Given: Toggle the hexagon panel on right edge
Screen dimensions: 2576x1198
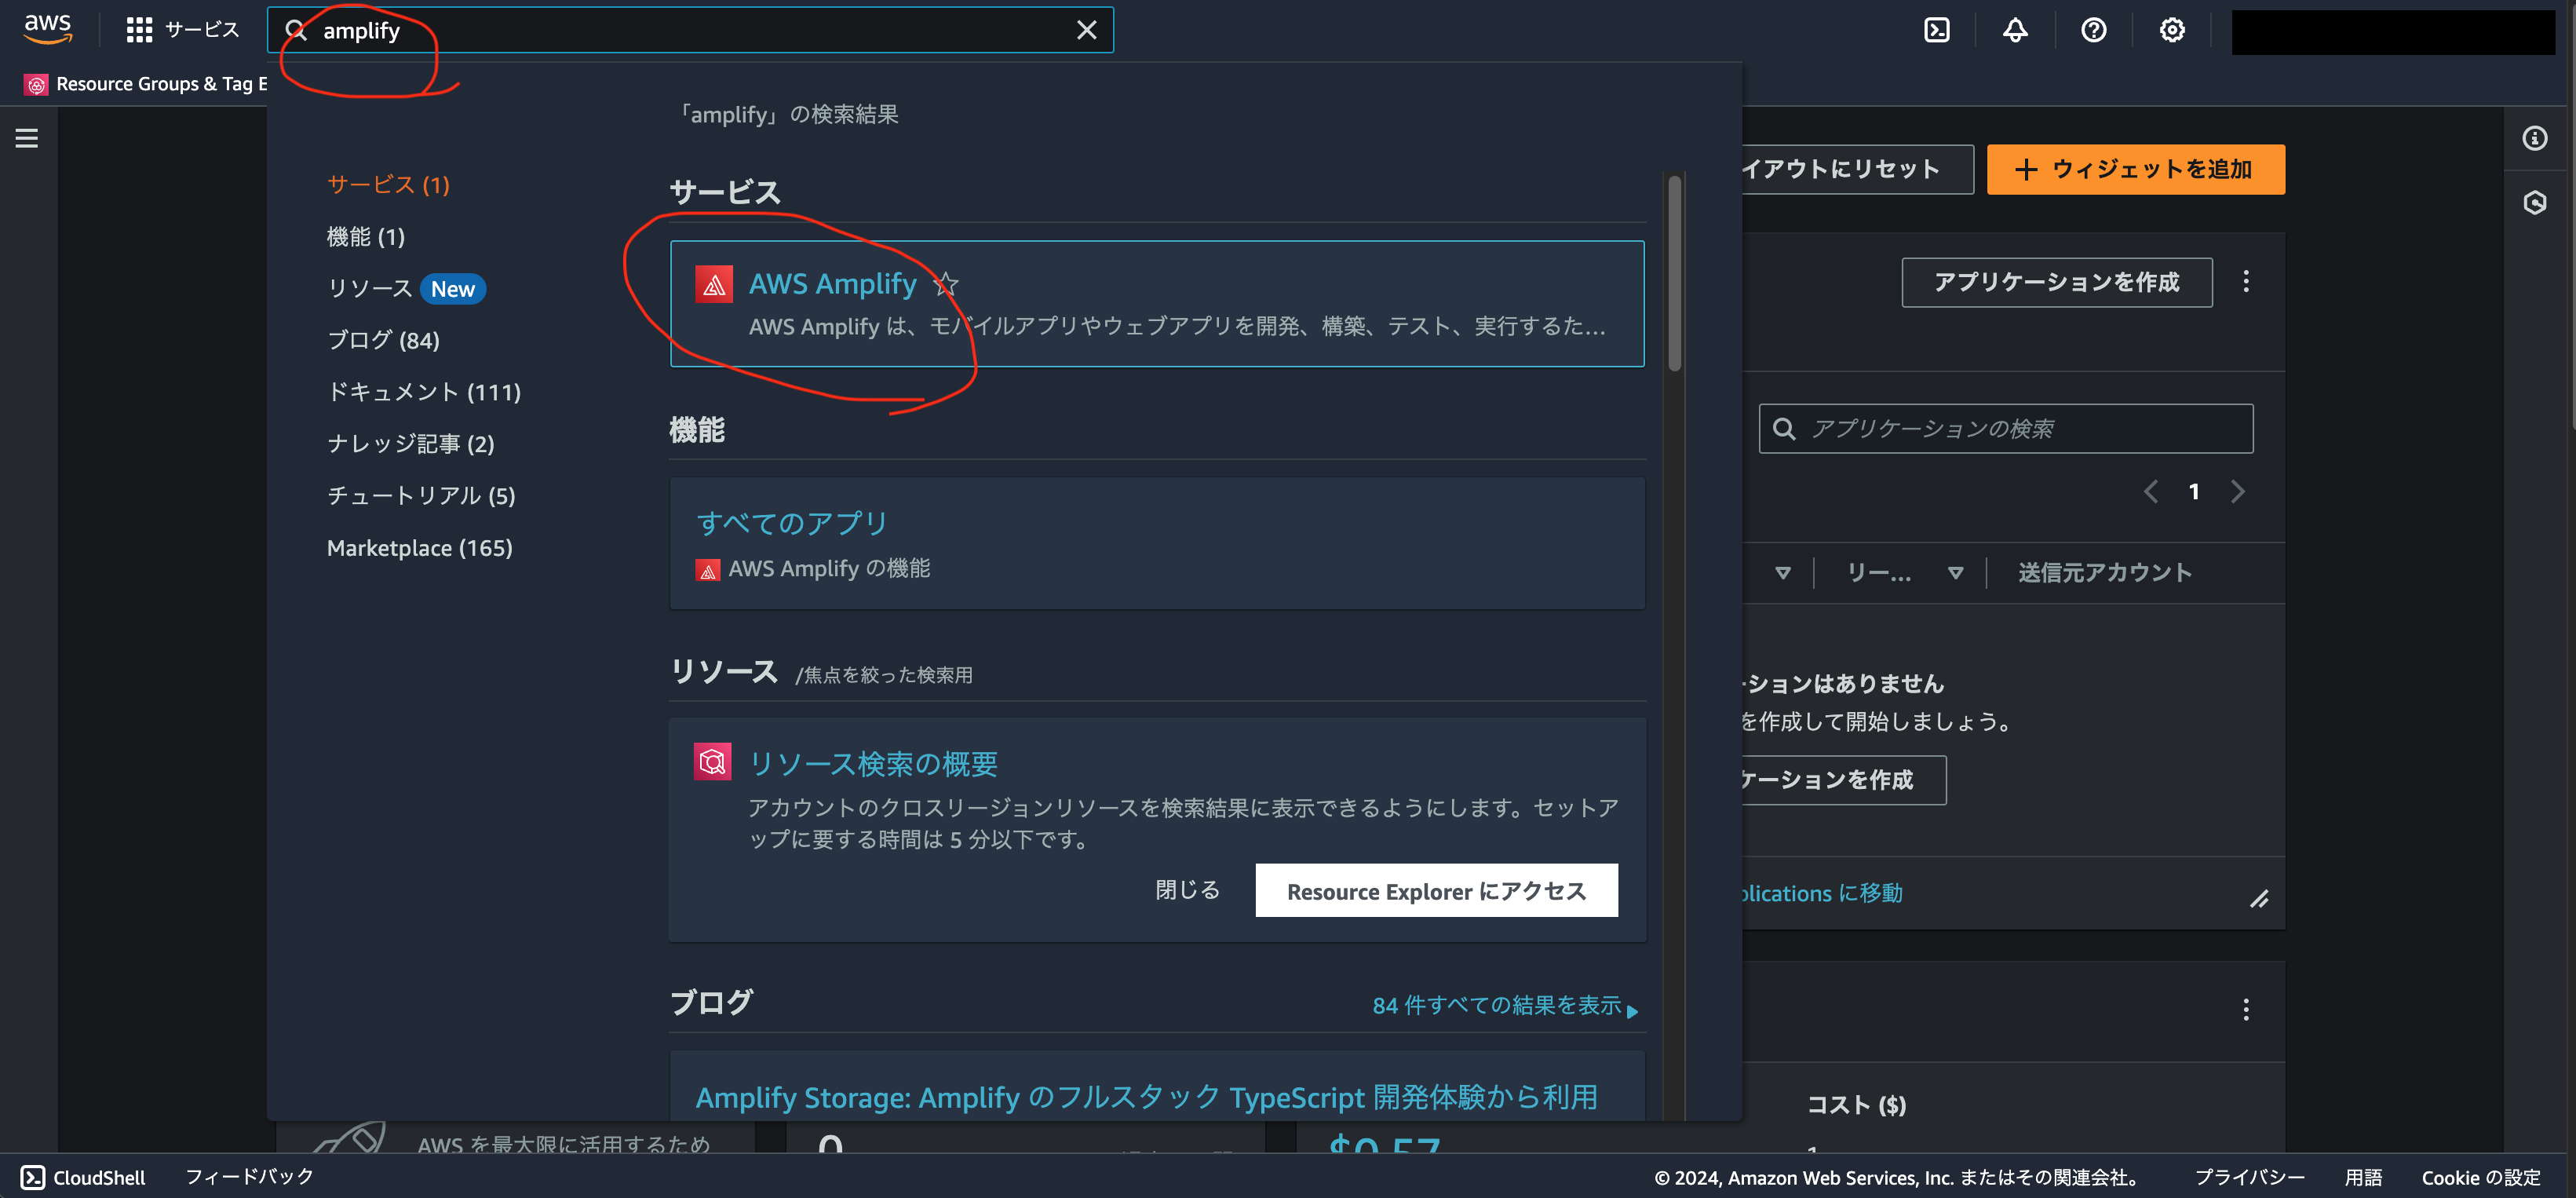Looking at the screenshot, I should tap(2537, 203).
